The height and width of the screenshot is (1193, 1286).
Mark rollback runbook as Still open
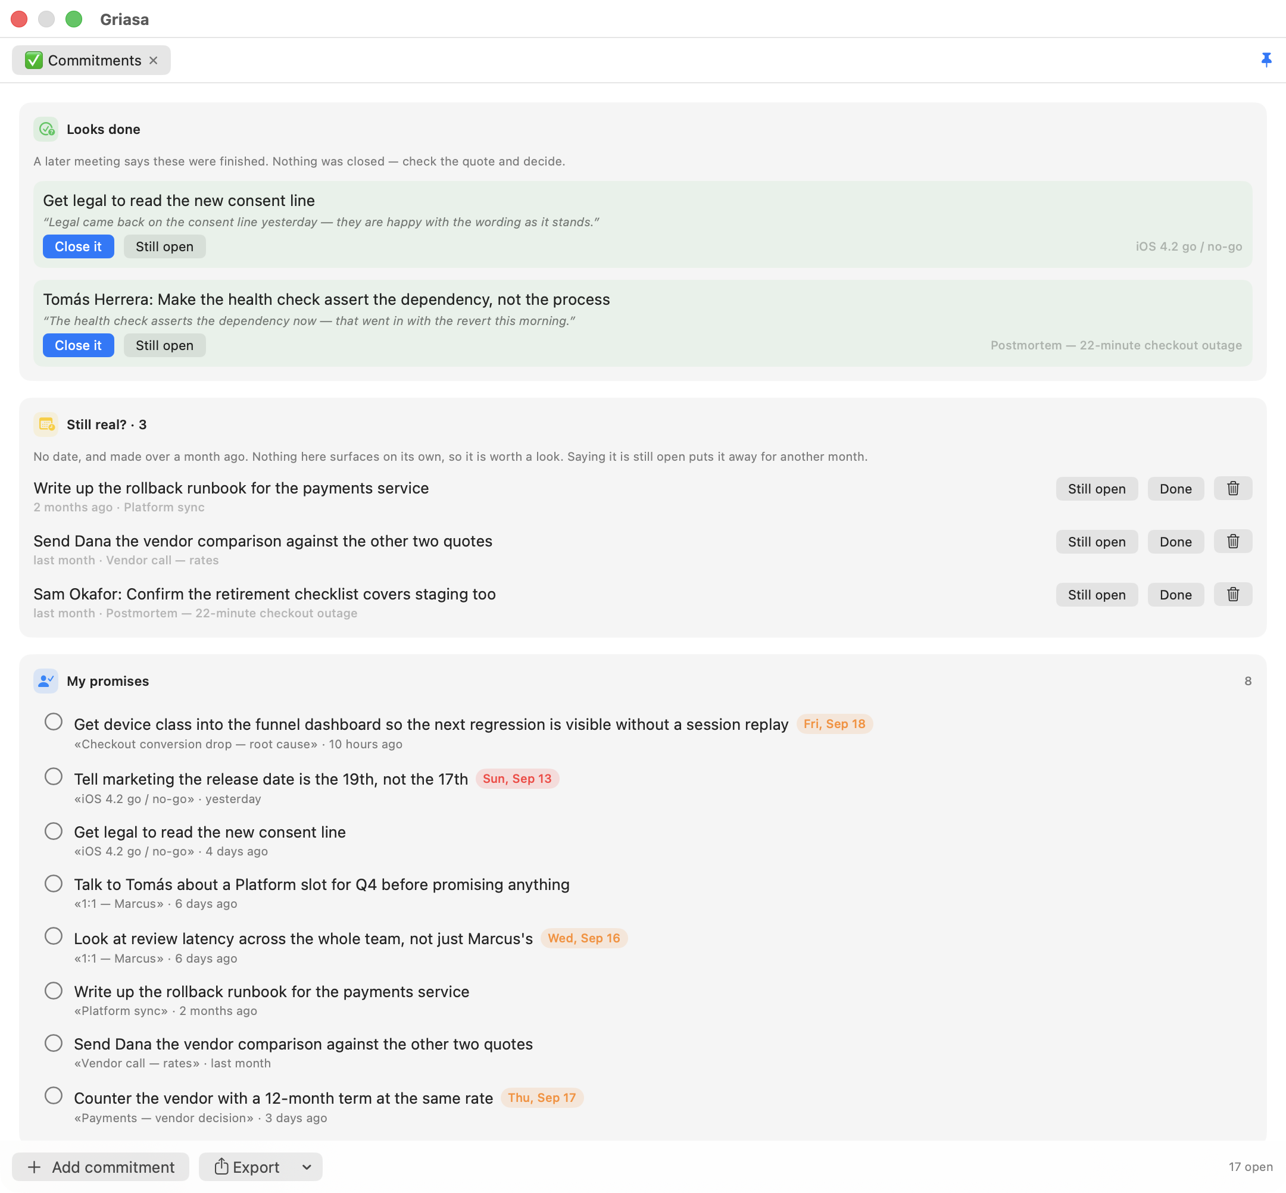1096,489
